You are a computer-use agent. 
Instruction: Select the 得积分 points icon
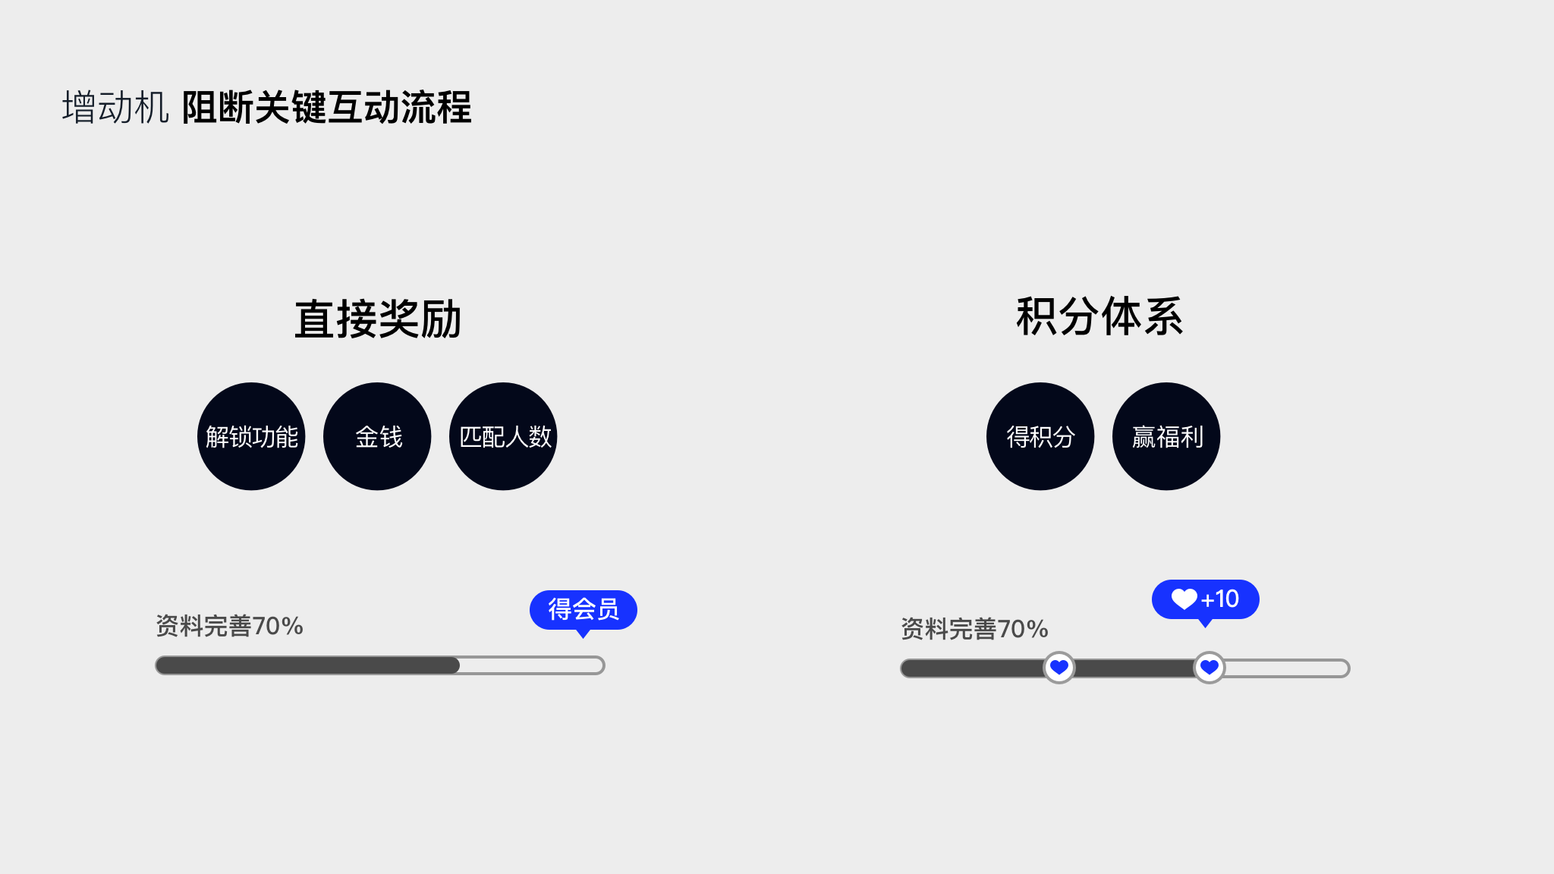[1039, 435]
